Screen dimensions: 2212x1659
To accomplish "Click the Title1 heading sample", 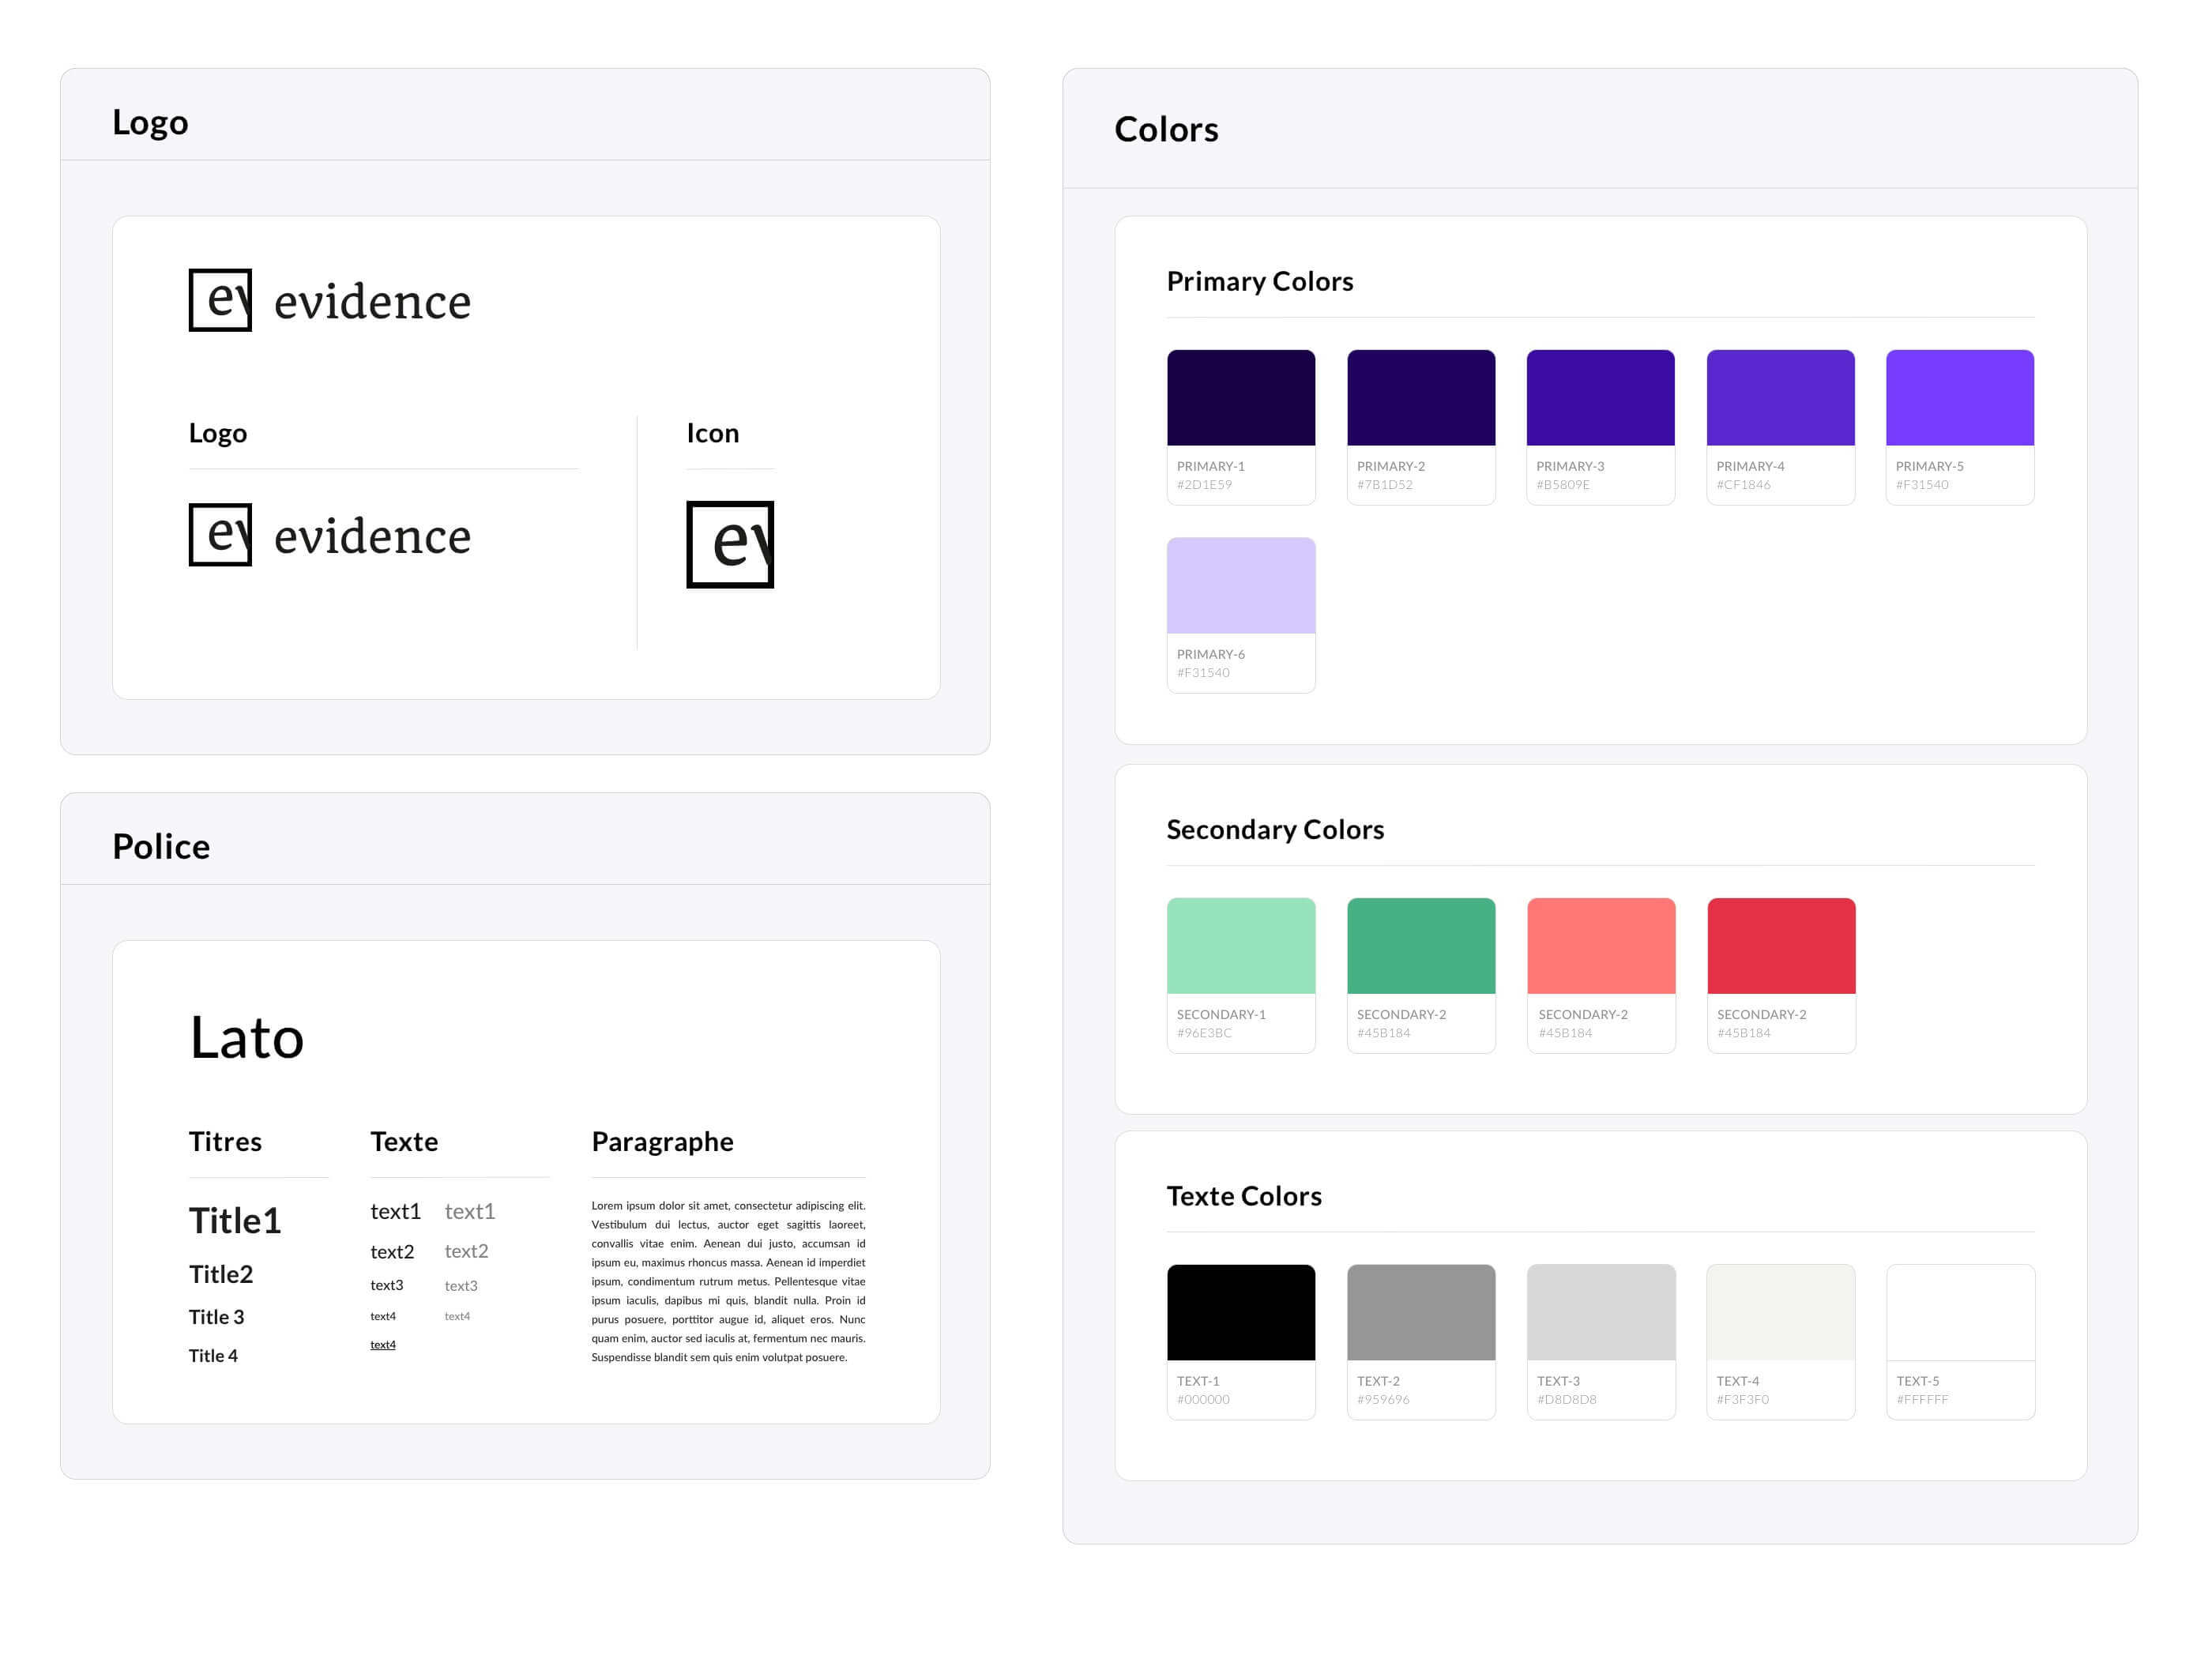I will pos(235,1221).
